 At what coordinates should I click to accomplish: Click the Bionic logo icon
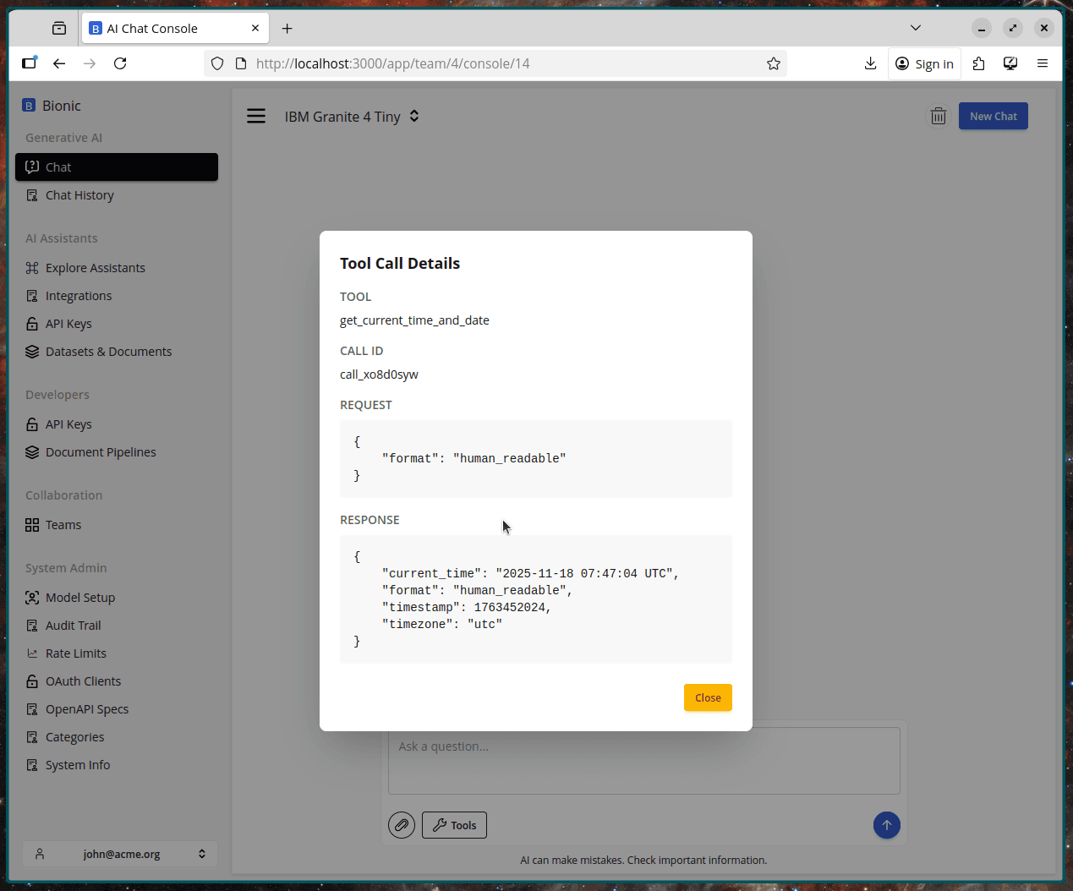coord(29,106)
